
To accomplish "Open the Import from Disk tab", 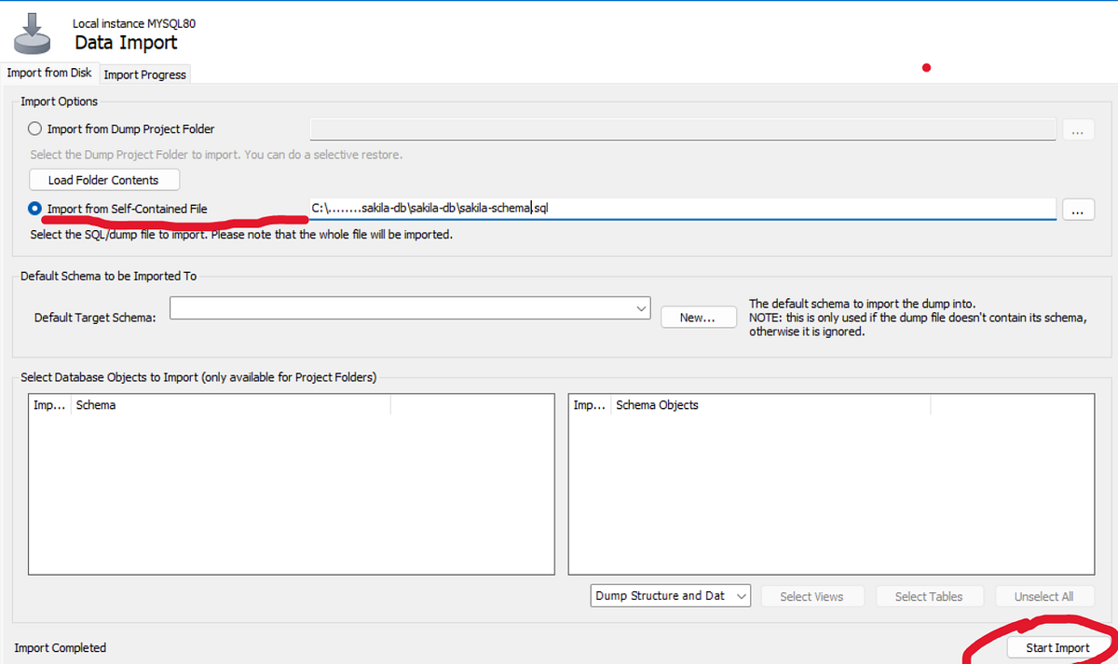I will click(49, 73).
